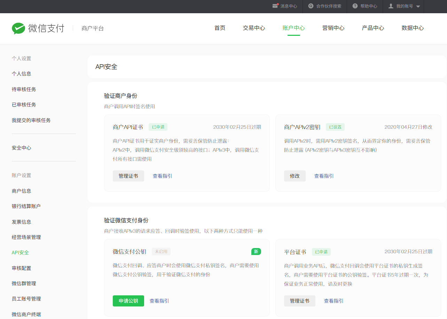Open 员工账号管理 in the sidebar
This screenshot has height=319, width=447.
(x=26, y=299)
